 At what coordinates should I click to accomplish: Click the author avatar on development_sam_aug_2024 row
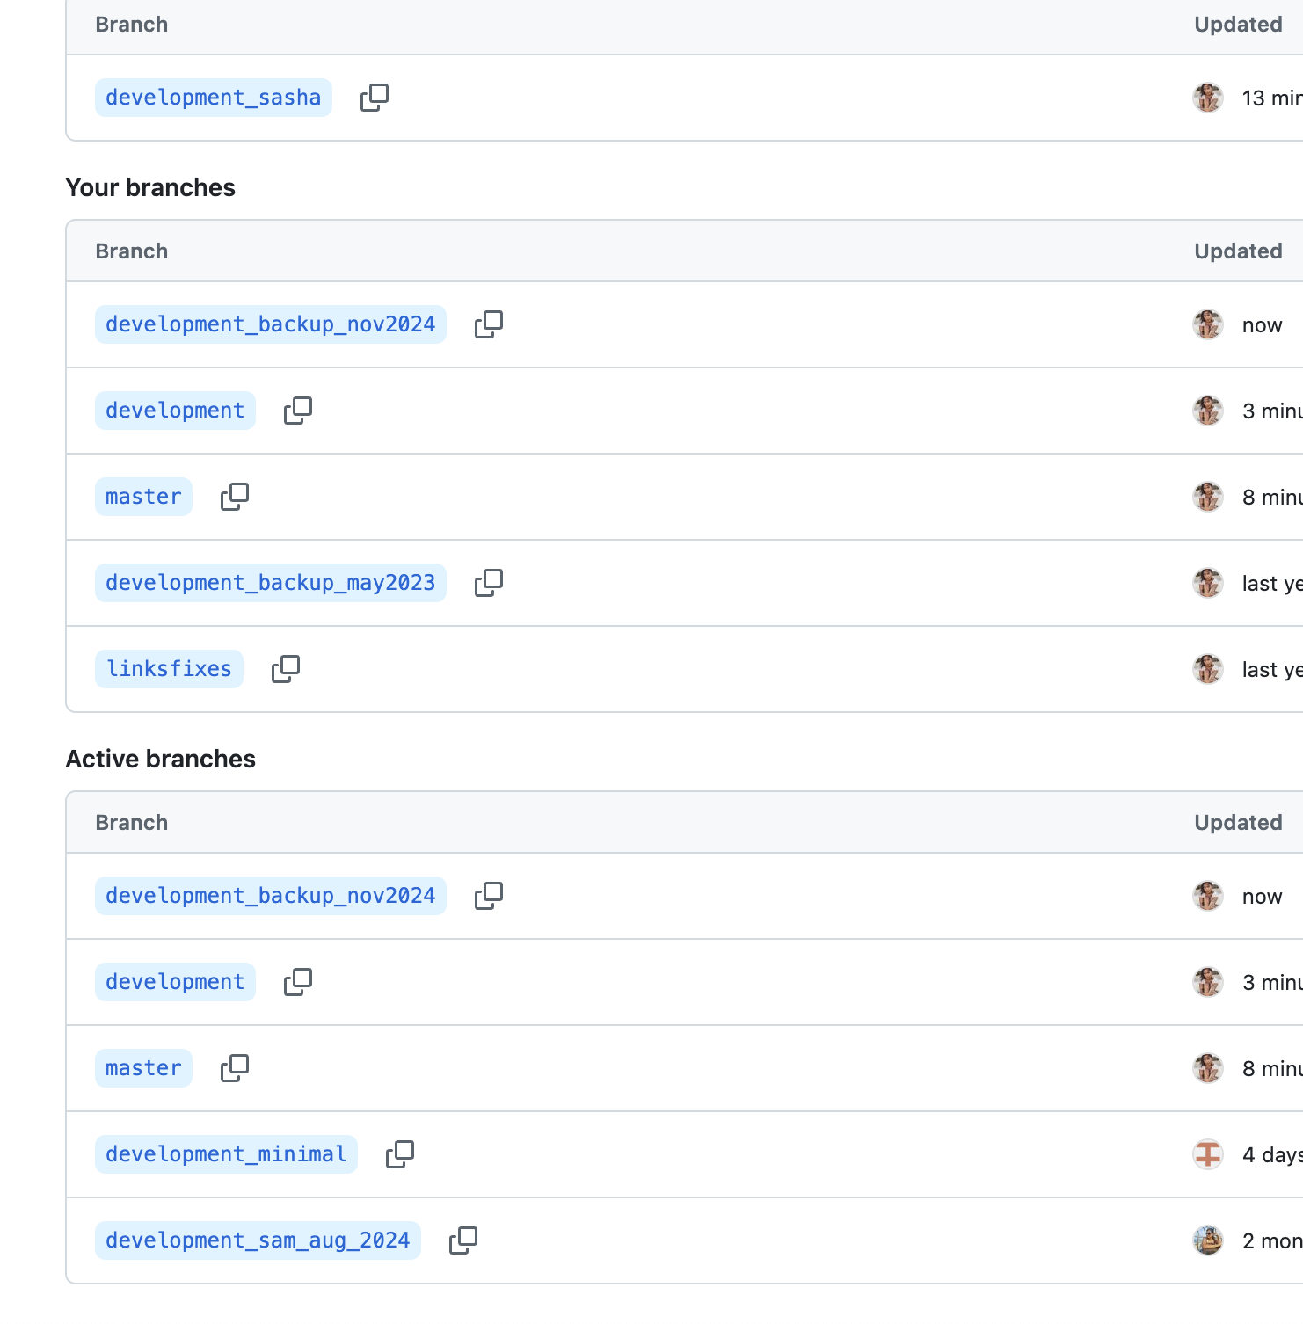[1208, 1240]
